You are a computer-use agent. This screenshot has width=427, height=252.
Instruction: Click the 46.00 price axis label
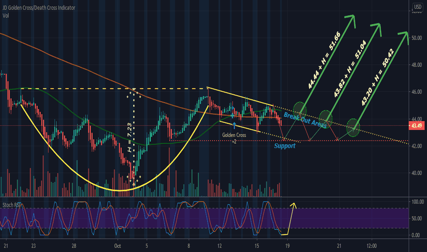pyautogui.click(x=416, y=92)
